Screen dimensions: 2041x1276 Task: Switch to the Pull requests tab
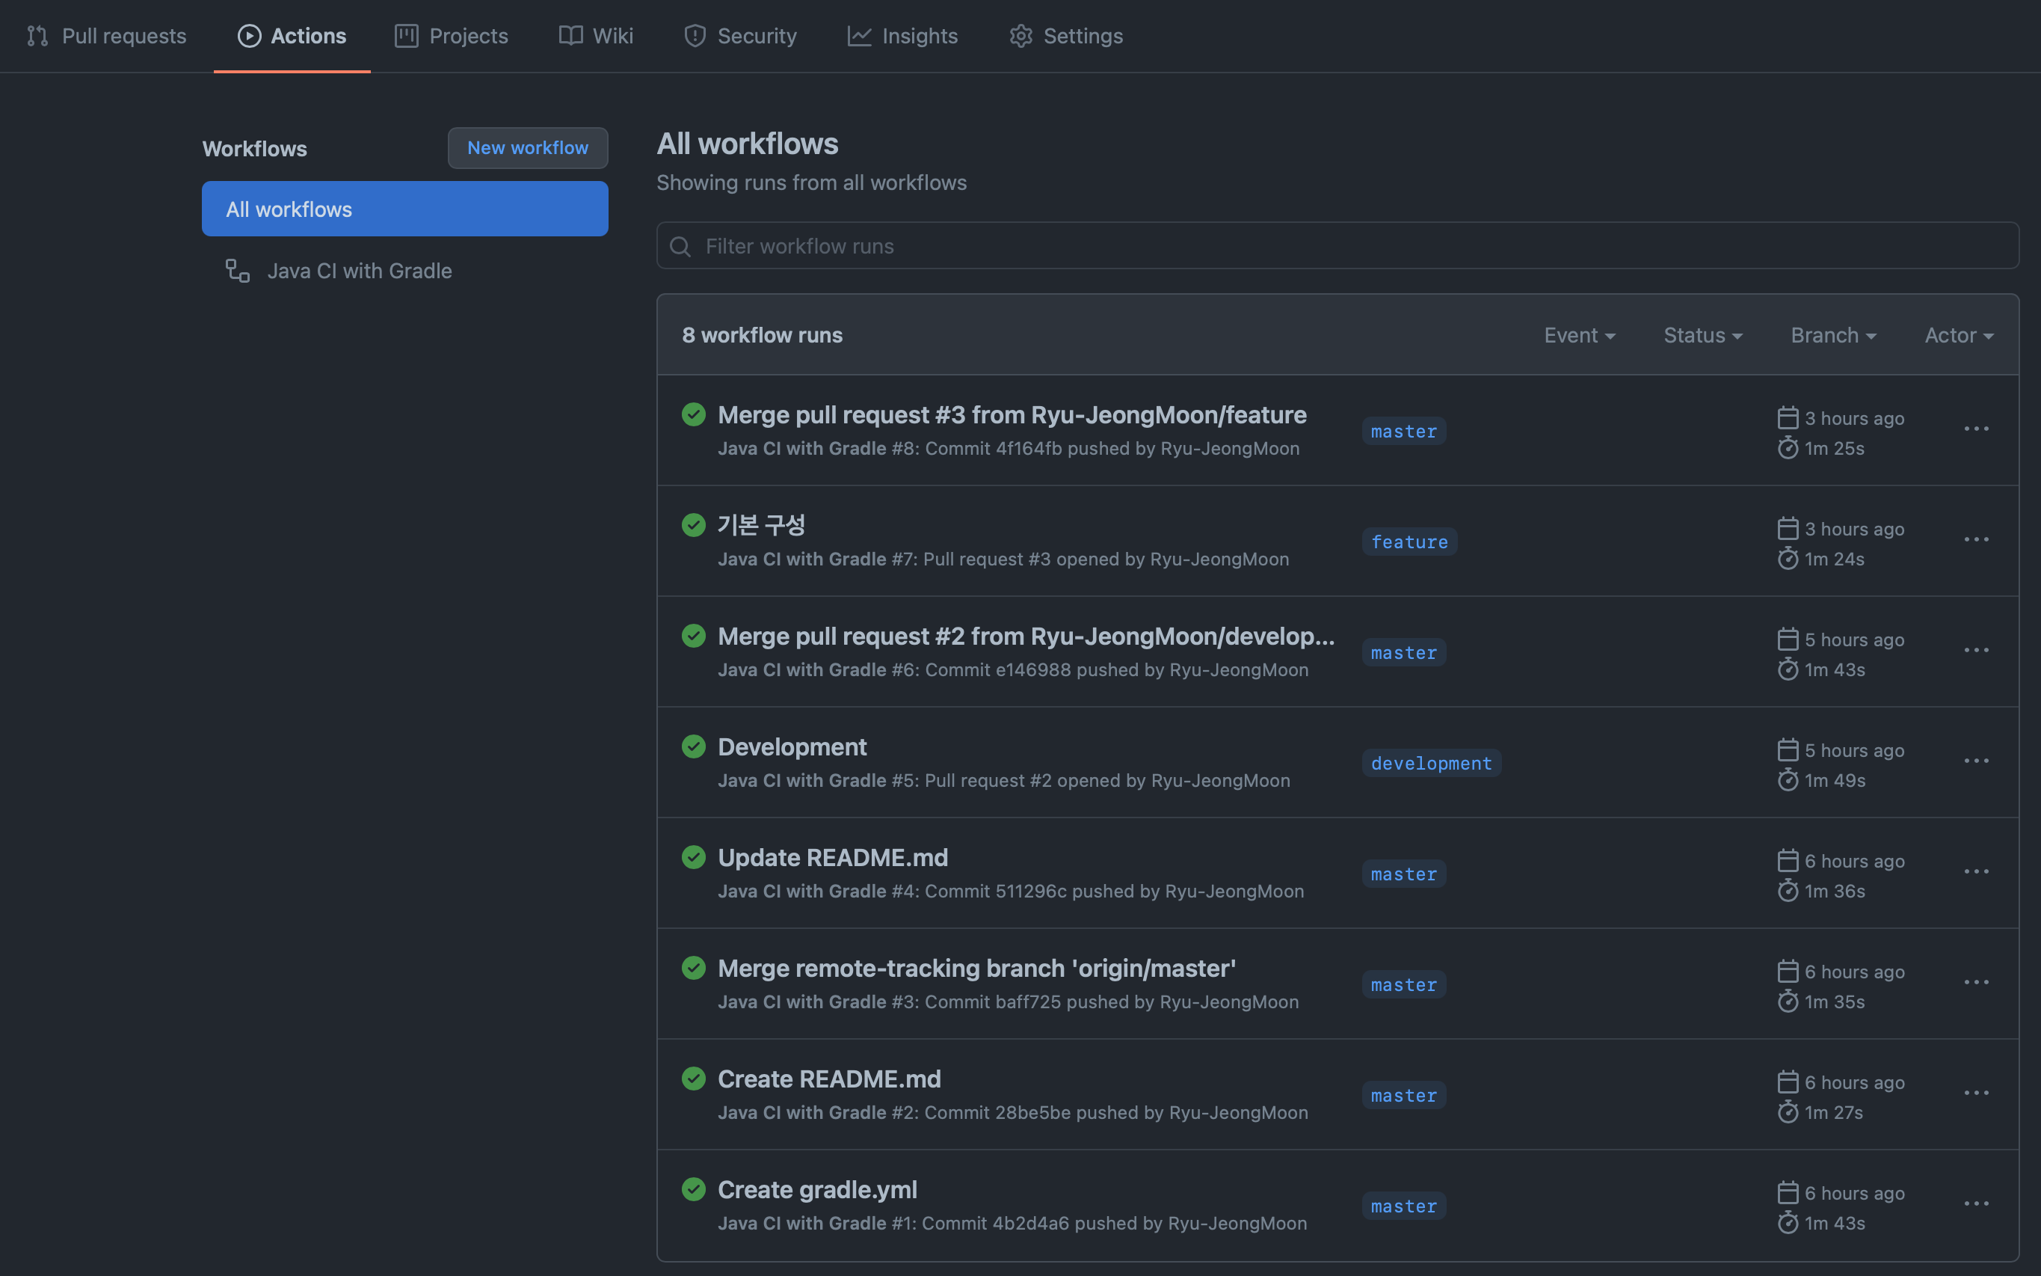[x=107, y=35]
